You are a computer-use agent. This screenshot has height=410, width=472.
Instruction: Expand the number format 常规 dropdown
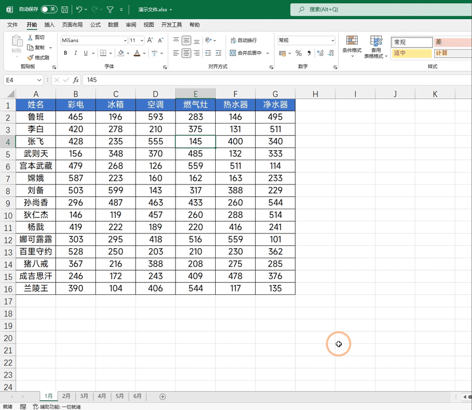click(333, 40)
